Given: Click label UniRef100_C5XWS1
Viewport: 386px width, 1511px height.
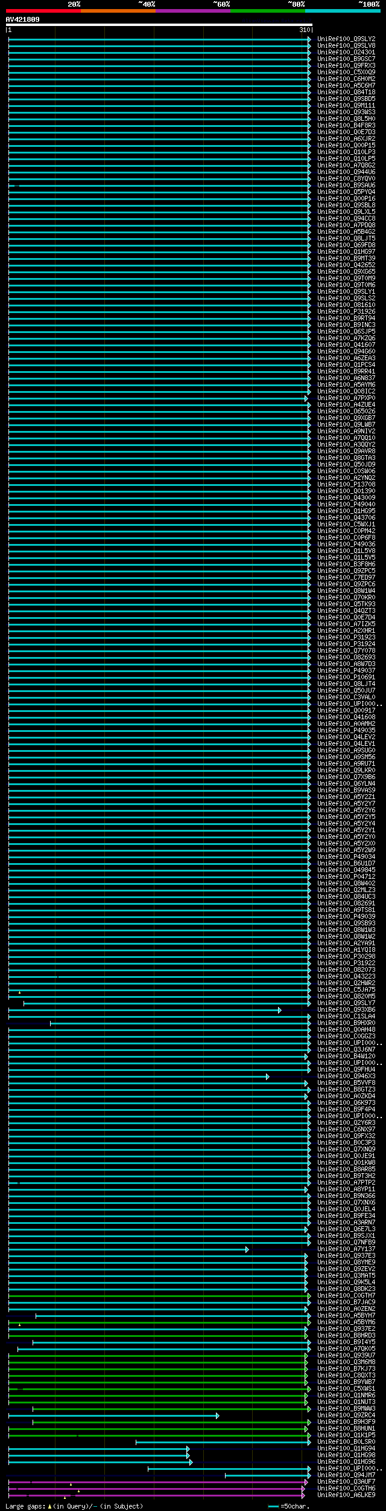Looking at the screenshot, I should pos(346,1389).
